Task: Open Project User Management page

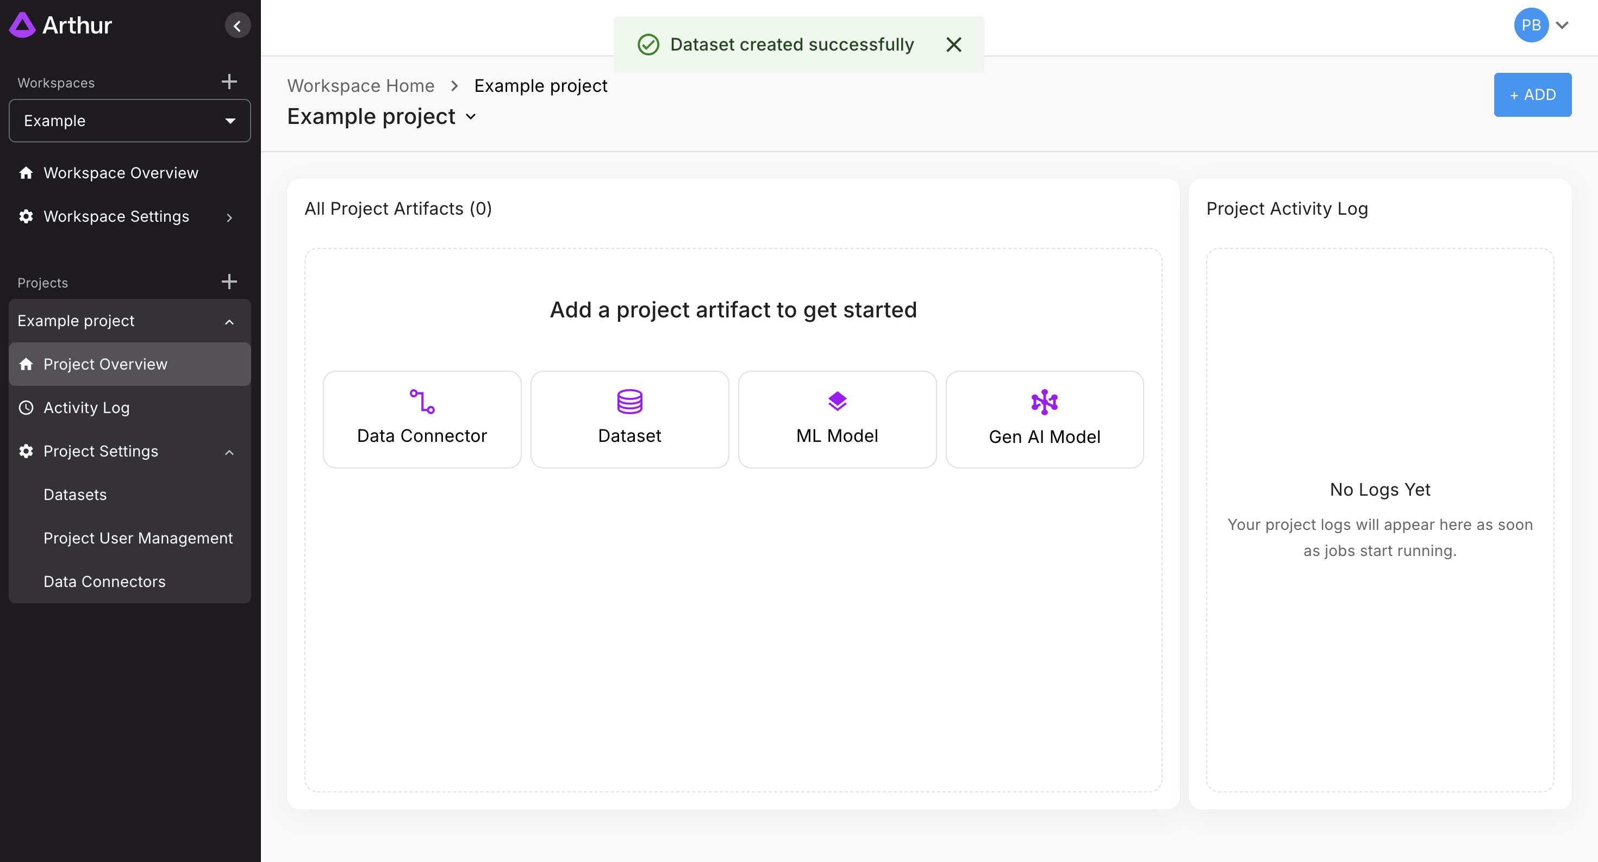Action: (x=138, y=538)
